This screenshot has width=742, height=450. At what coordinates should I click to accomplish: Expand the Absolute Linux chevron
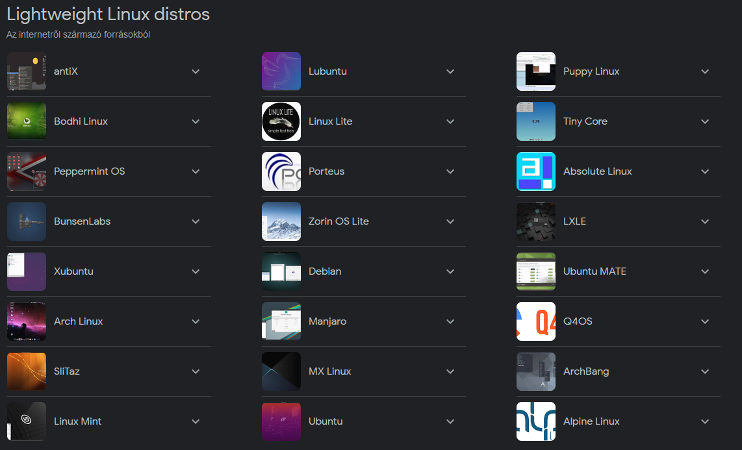coord(704,171)
